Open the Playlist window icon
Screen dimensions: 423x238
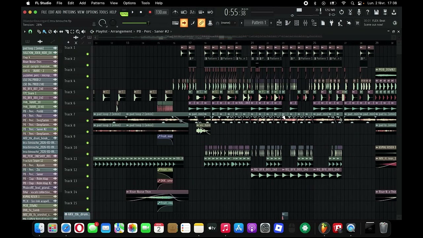coord(279,23)
